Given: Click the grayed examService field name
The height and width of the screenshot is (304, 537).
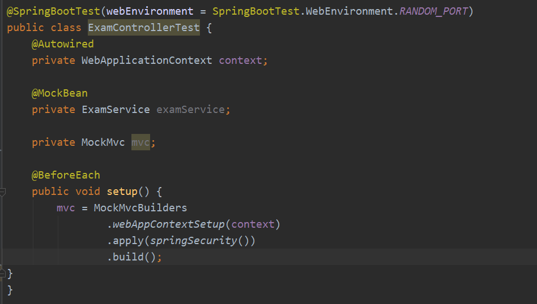Looking at the screenshot, I should pos(190,110).
